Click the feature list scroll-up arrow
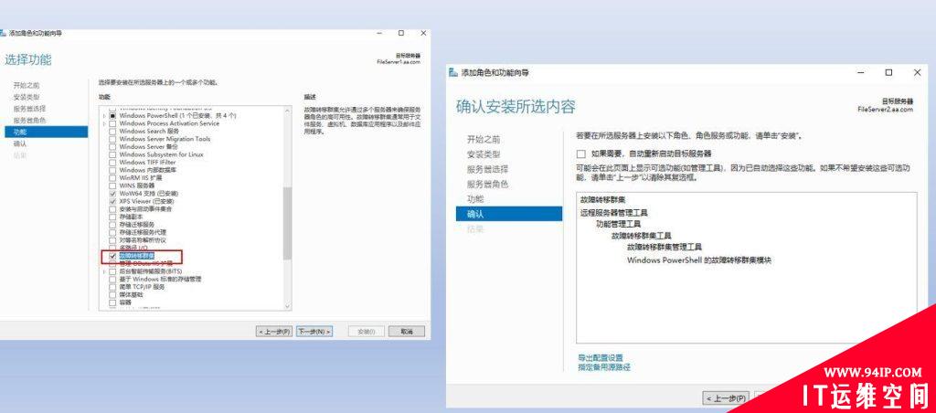This screenshot has width=936, height=413. coord(287,110)
